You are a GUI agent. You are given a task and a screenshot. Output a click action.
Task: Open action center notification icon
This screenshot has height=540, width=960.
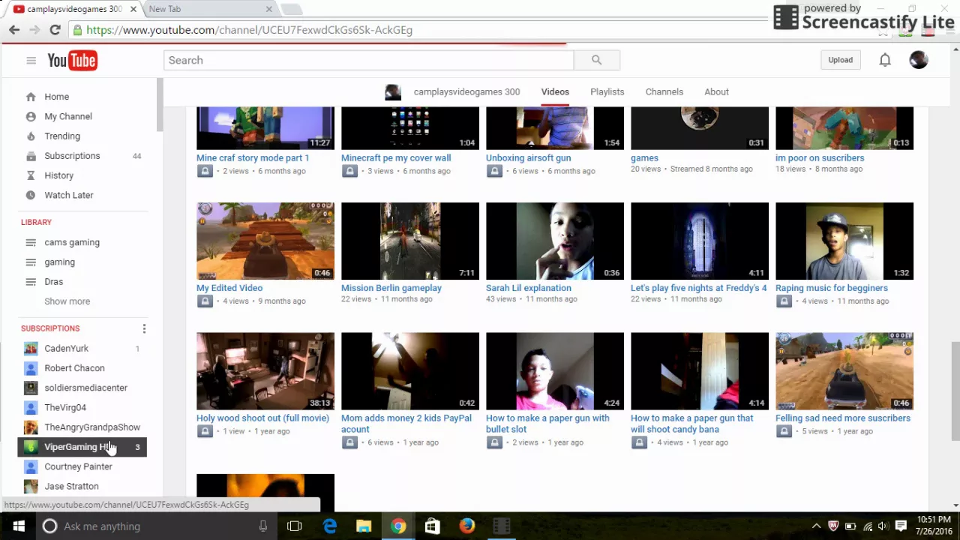(x=901, y=526)
